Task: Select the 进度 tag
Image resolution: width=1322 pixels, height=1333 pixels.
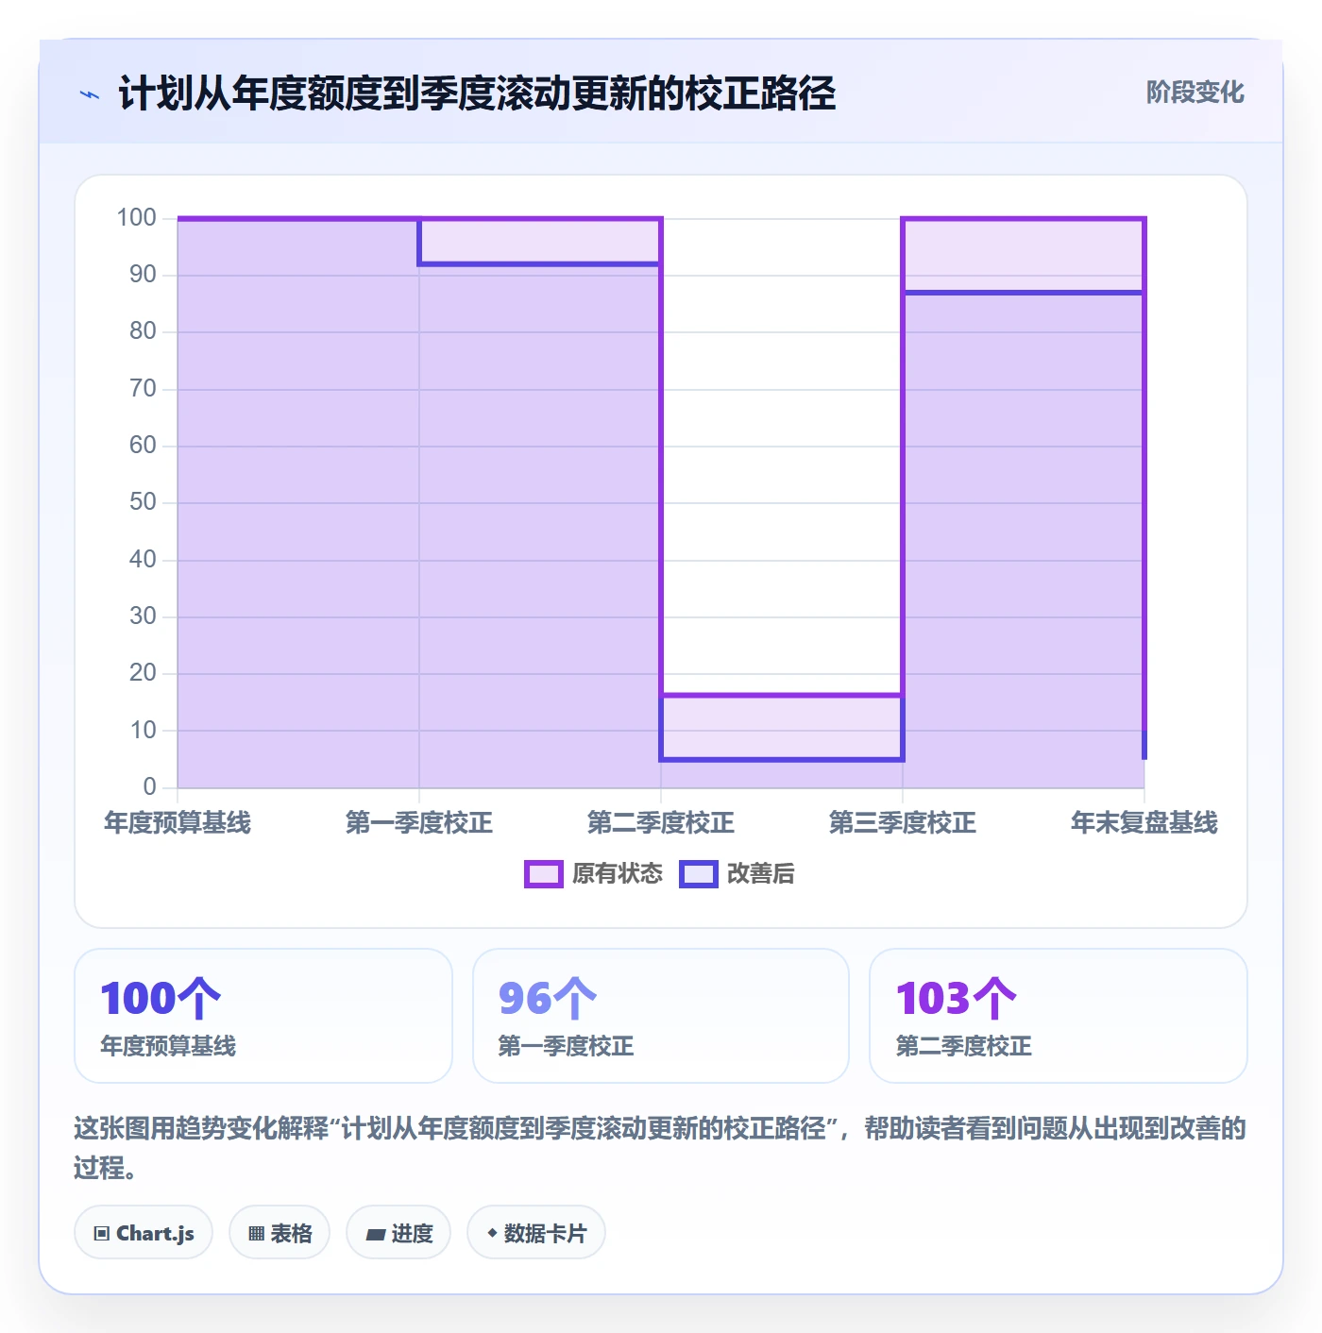Action: tap(398, 1233)
